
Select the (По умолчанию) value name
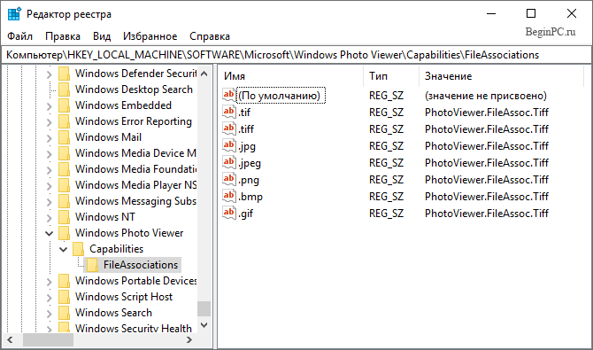click(x=280, y=96)
